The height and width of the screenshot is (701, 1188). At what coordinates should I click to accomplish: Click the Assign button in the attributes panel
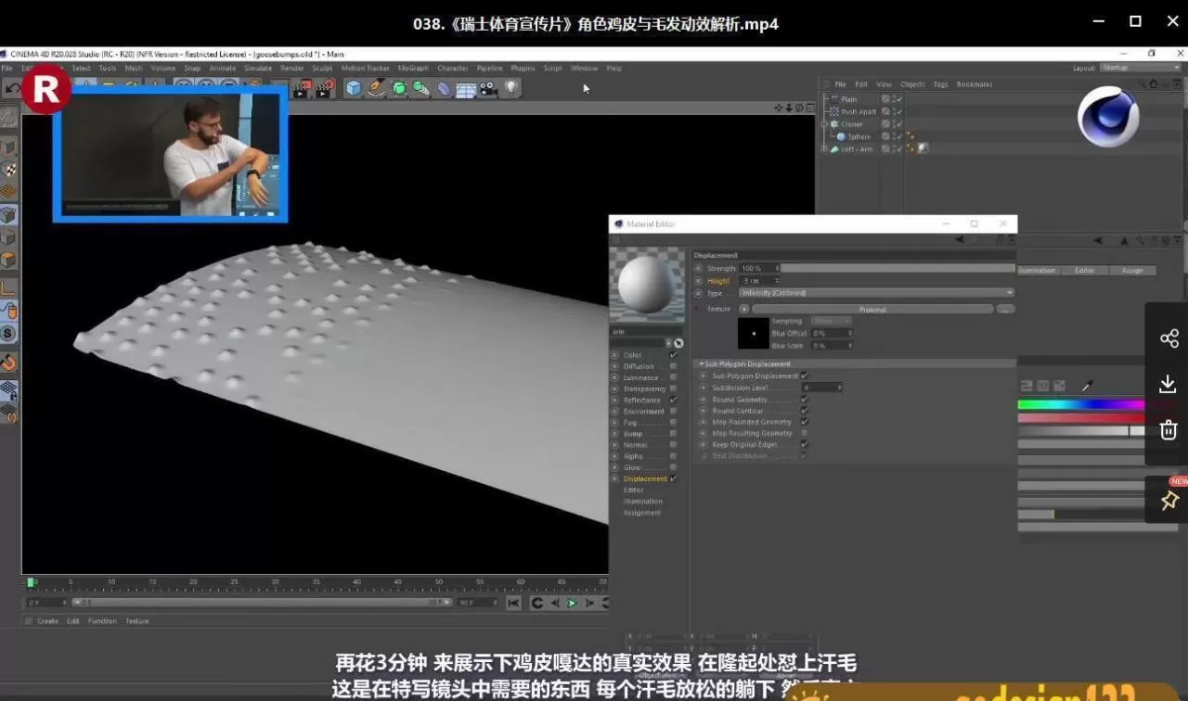tap(1133, 270)
